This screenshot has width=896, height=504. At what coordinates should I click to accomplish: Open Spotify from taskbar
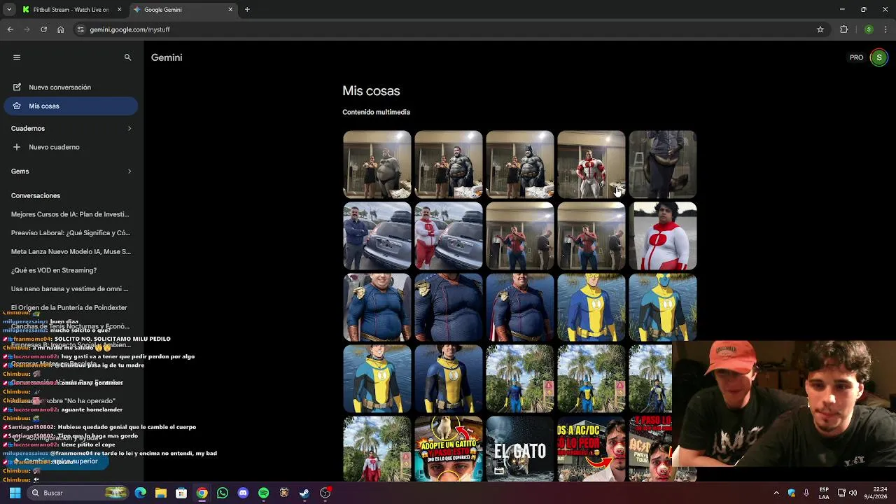[x=263, y=493]
